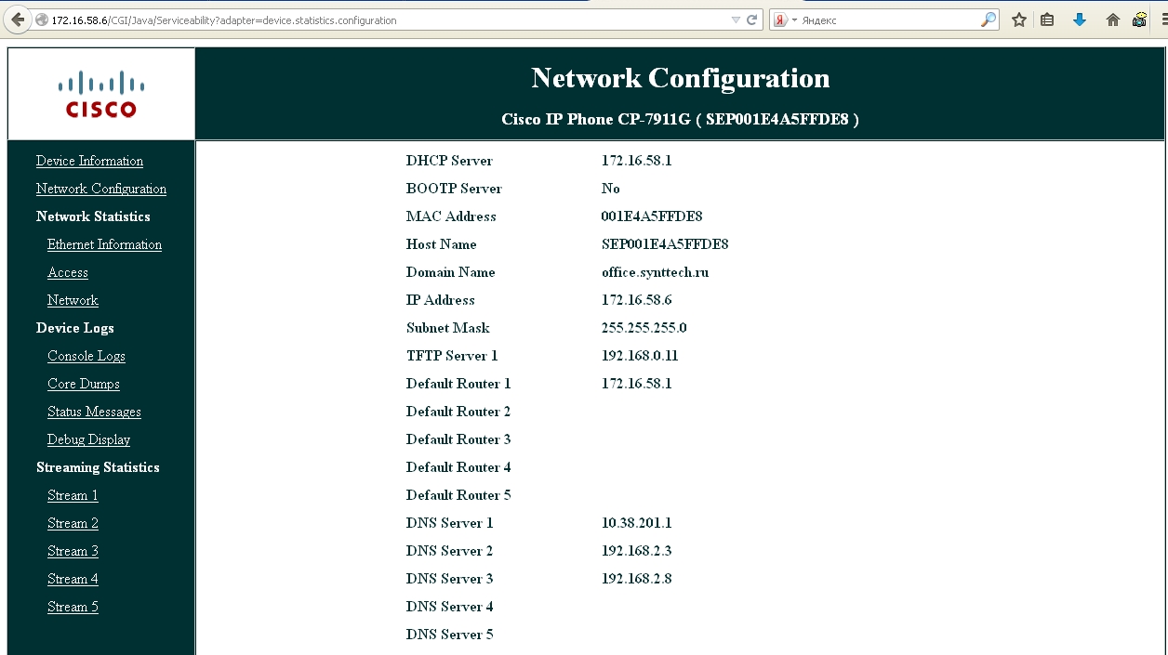
Task: Click the browser back arrow button
Action: click(x=17, y=20)
